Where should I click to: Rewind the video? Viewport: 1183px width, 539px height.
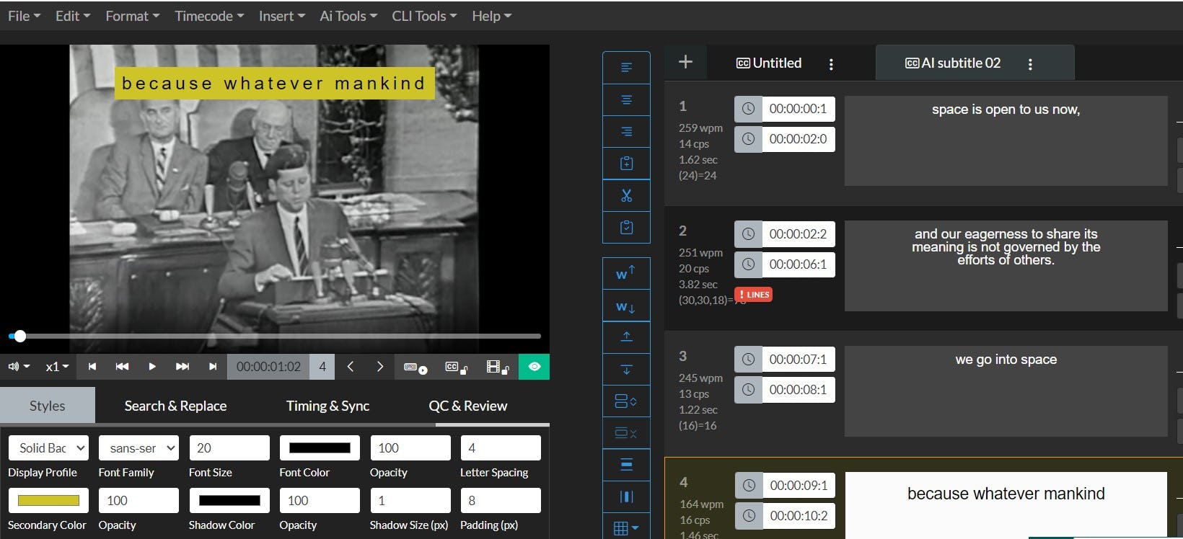click(x=122, y=367)
